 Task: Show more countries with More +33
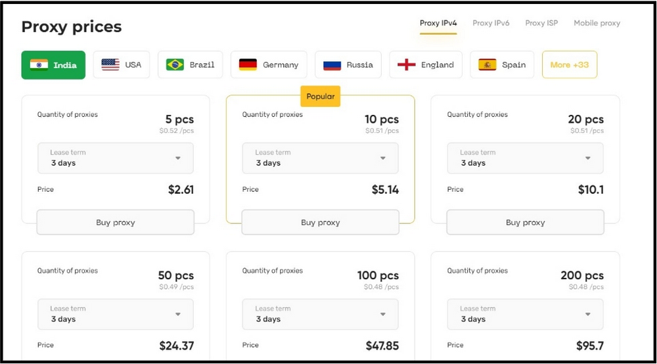(570, 65)
